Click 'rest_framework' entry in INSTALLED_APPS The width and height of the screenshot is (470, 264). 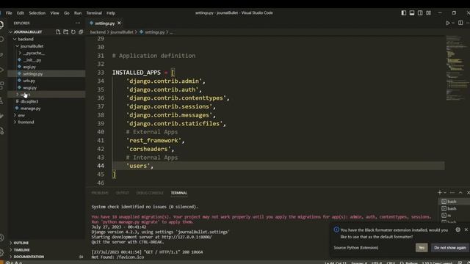click(x=155, y=140)
